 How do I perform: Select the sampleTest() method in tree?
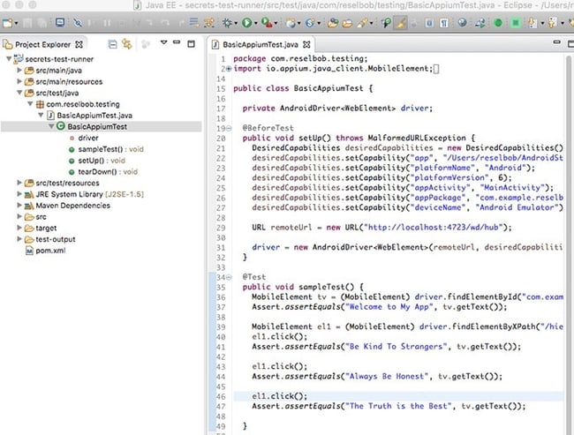pyautogui.click(x=106, y=149)
